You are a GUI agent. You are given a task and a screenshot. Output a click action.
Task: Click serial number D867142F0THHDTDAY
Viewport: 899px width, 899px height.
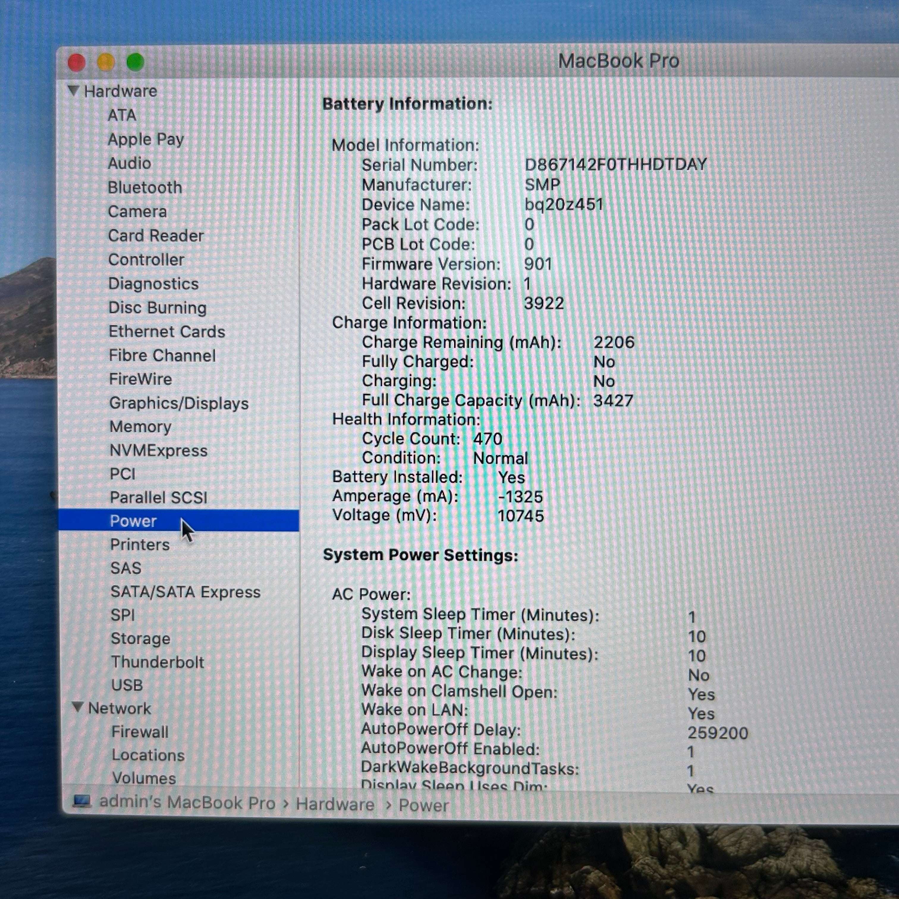click(x=616, y=164)
